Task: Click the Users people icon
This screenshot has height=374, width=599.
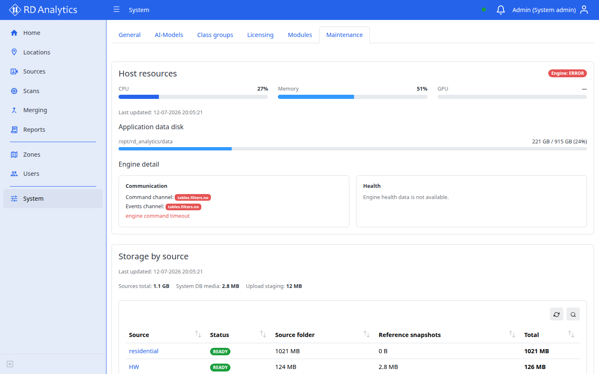Action: 14,174
